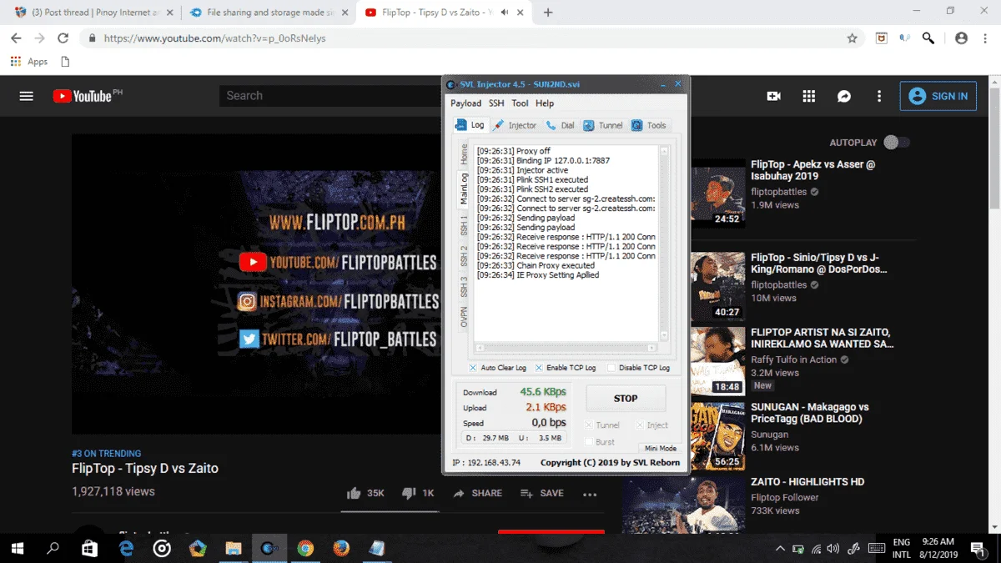This screenshot has width=1001, height=563.
Task: Switch to the Injector tab
Action: (515, 125)
